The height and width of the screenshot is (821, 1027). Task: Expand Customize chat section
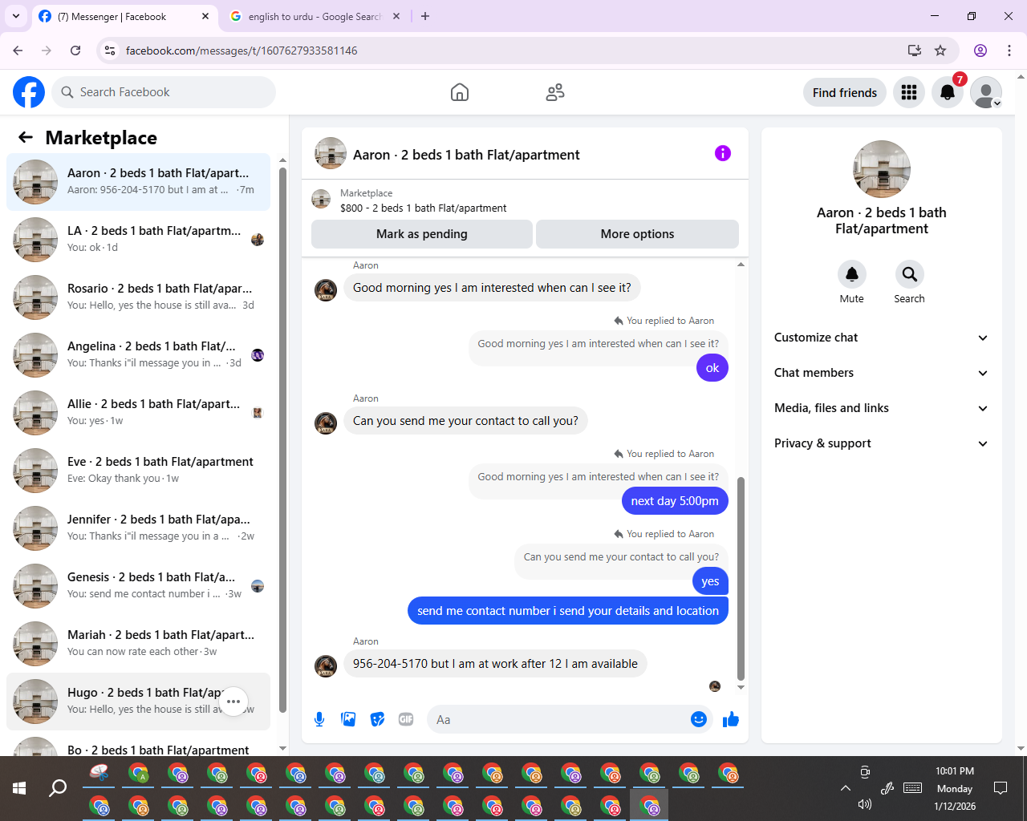coord(882,338)
